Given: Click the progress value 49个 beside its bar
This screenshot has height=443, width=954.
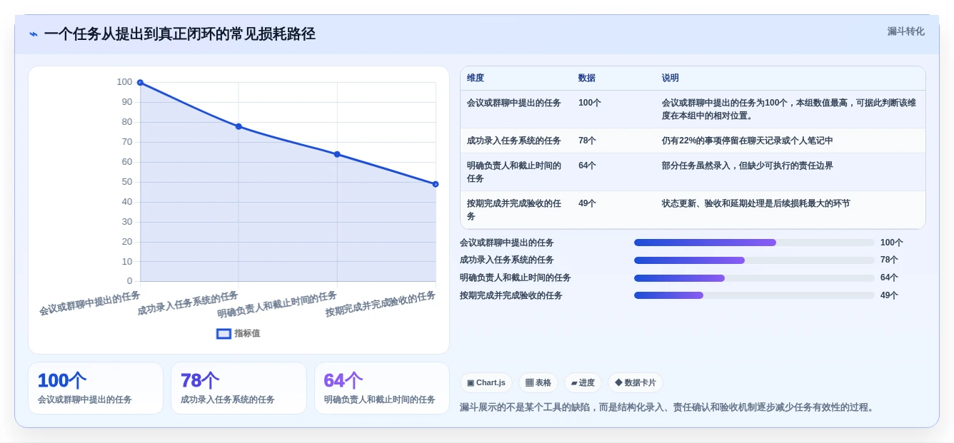Looking at the screenshot, I should [x=889, y=295].
